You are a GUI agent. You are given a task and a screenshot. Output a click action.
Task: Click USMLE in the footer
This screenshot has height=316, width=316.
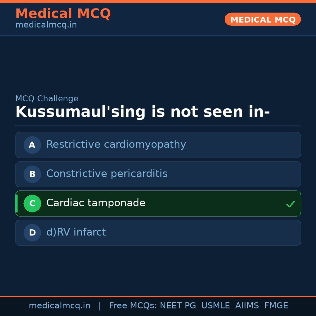click(x=215, y=306)
